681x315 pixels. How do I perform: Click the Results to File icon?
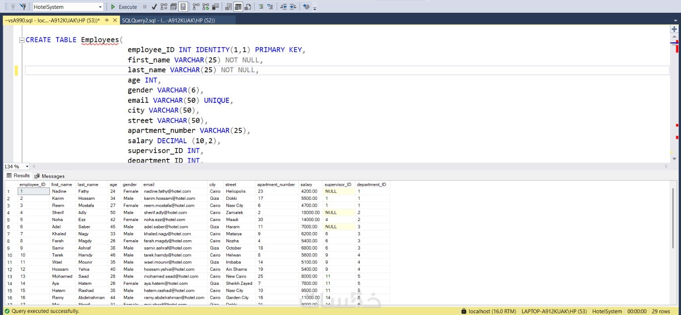248,7
